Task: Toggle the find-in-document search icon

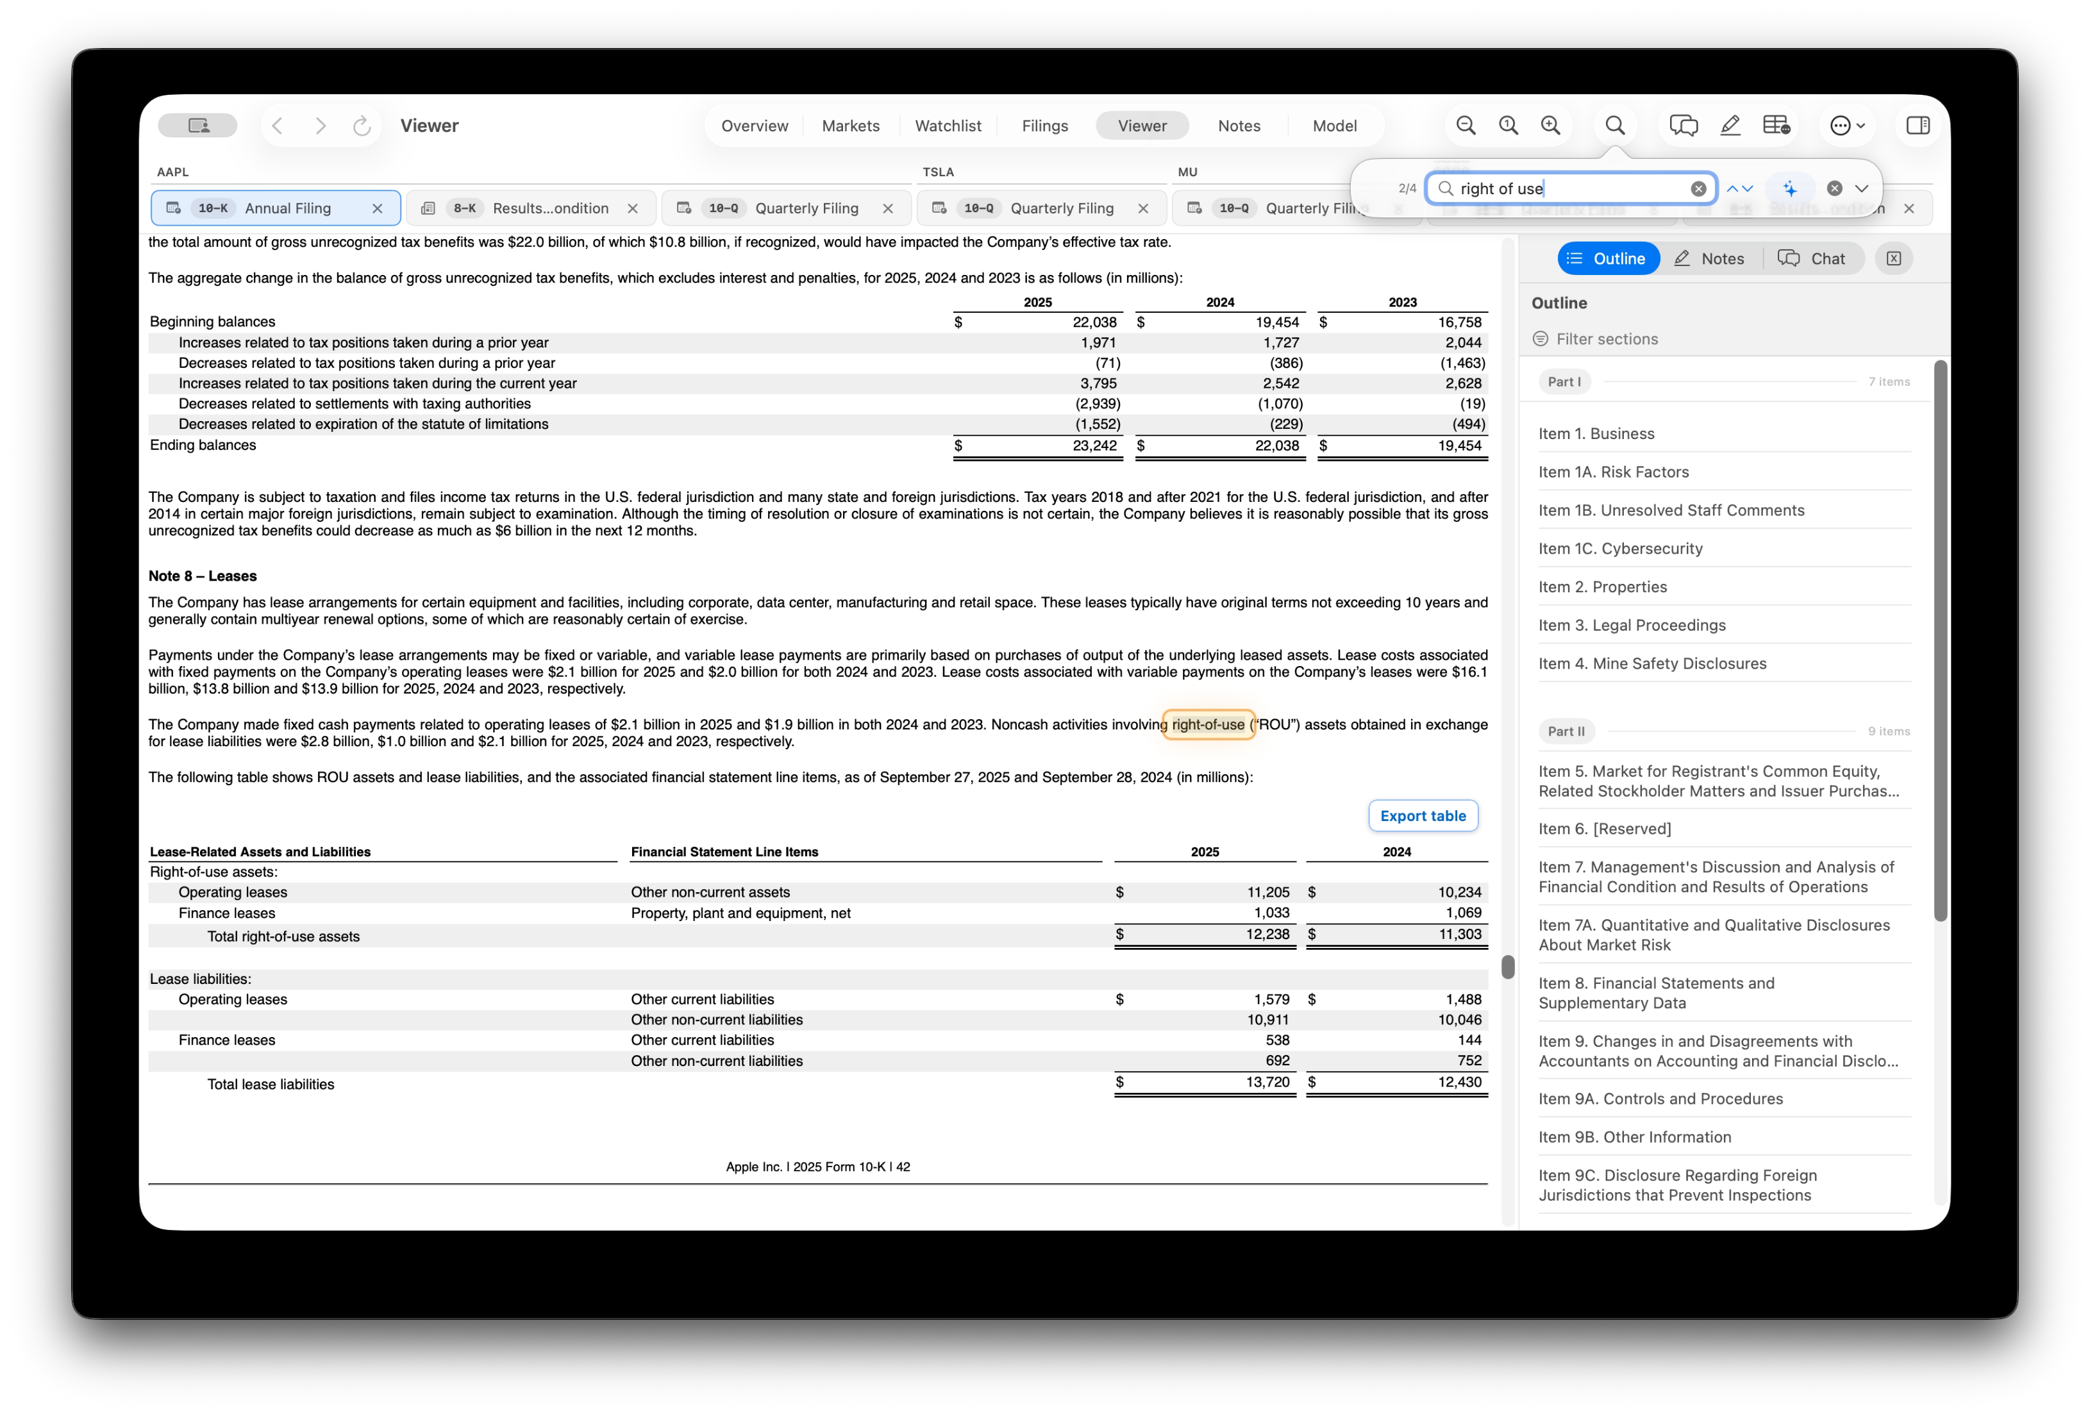Action: tap(1615, 126)
